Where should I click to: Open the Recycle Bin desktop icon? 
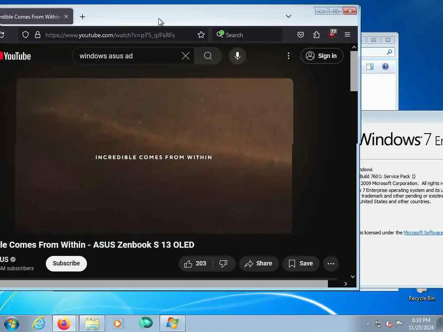(421, 295)
